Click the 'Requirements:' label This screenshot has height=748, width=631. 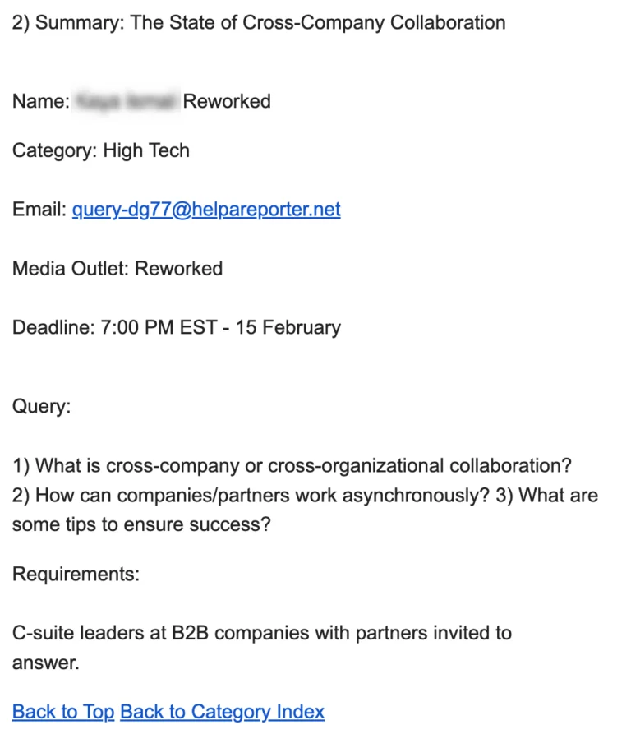(x=76, y=574)
